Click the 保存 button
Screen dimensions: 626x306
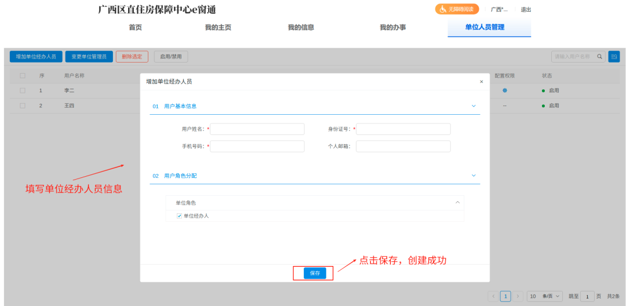click(x=315, y=273)
